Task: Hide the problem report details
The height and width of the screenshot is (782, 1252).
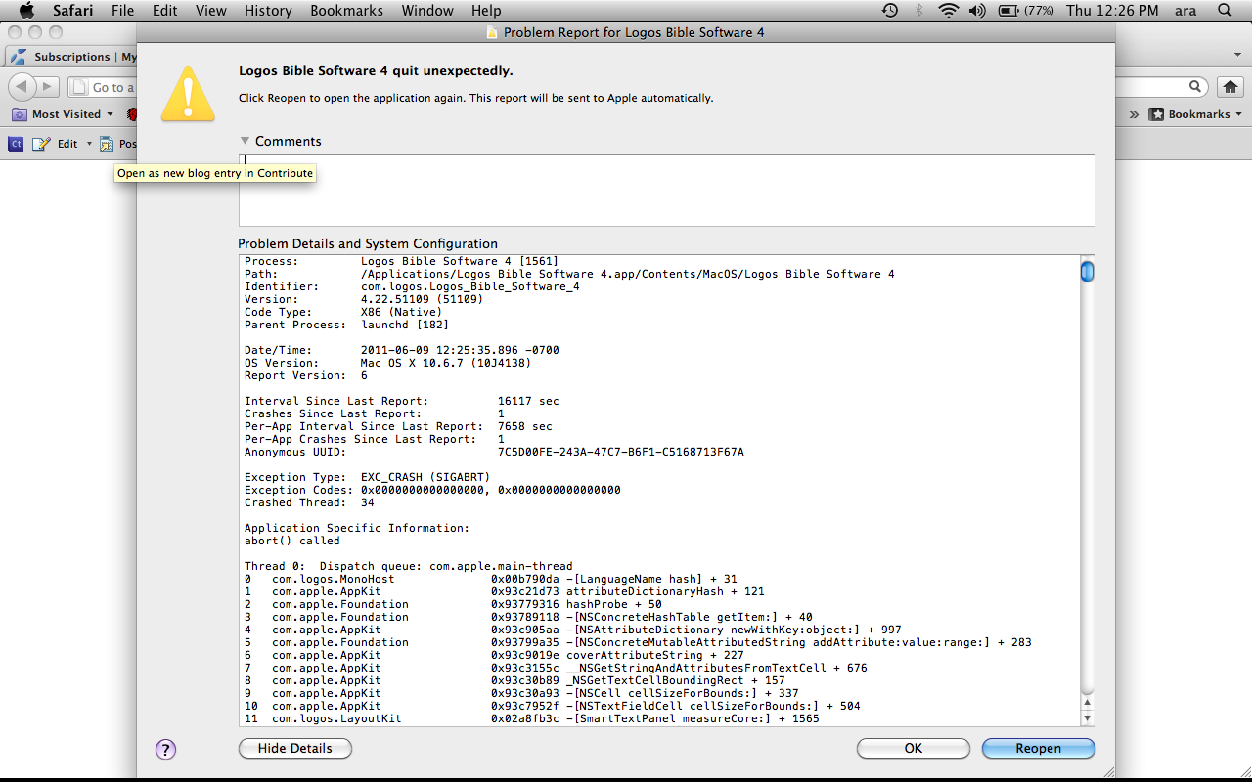Action: tap(294, 748)
